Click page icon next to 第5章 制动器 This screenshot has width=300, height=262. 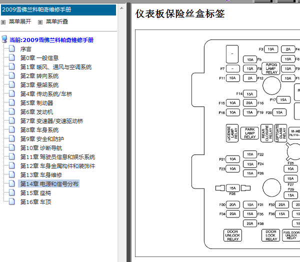coord(12,102)
